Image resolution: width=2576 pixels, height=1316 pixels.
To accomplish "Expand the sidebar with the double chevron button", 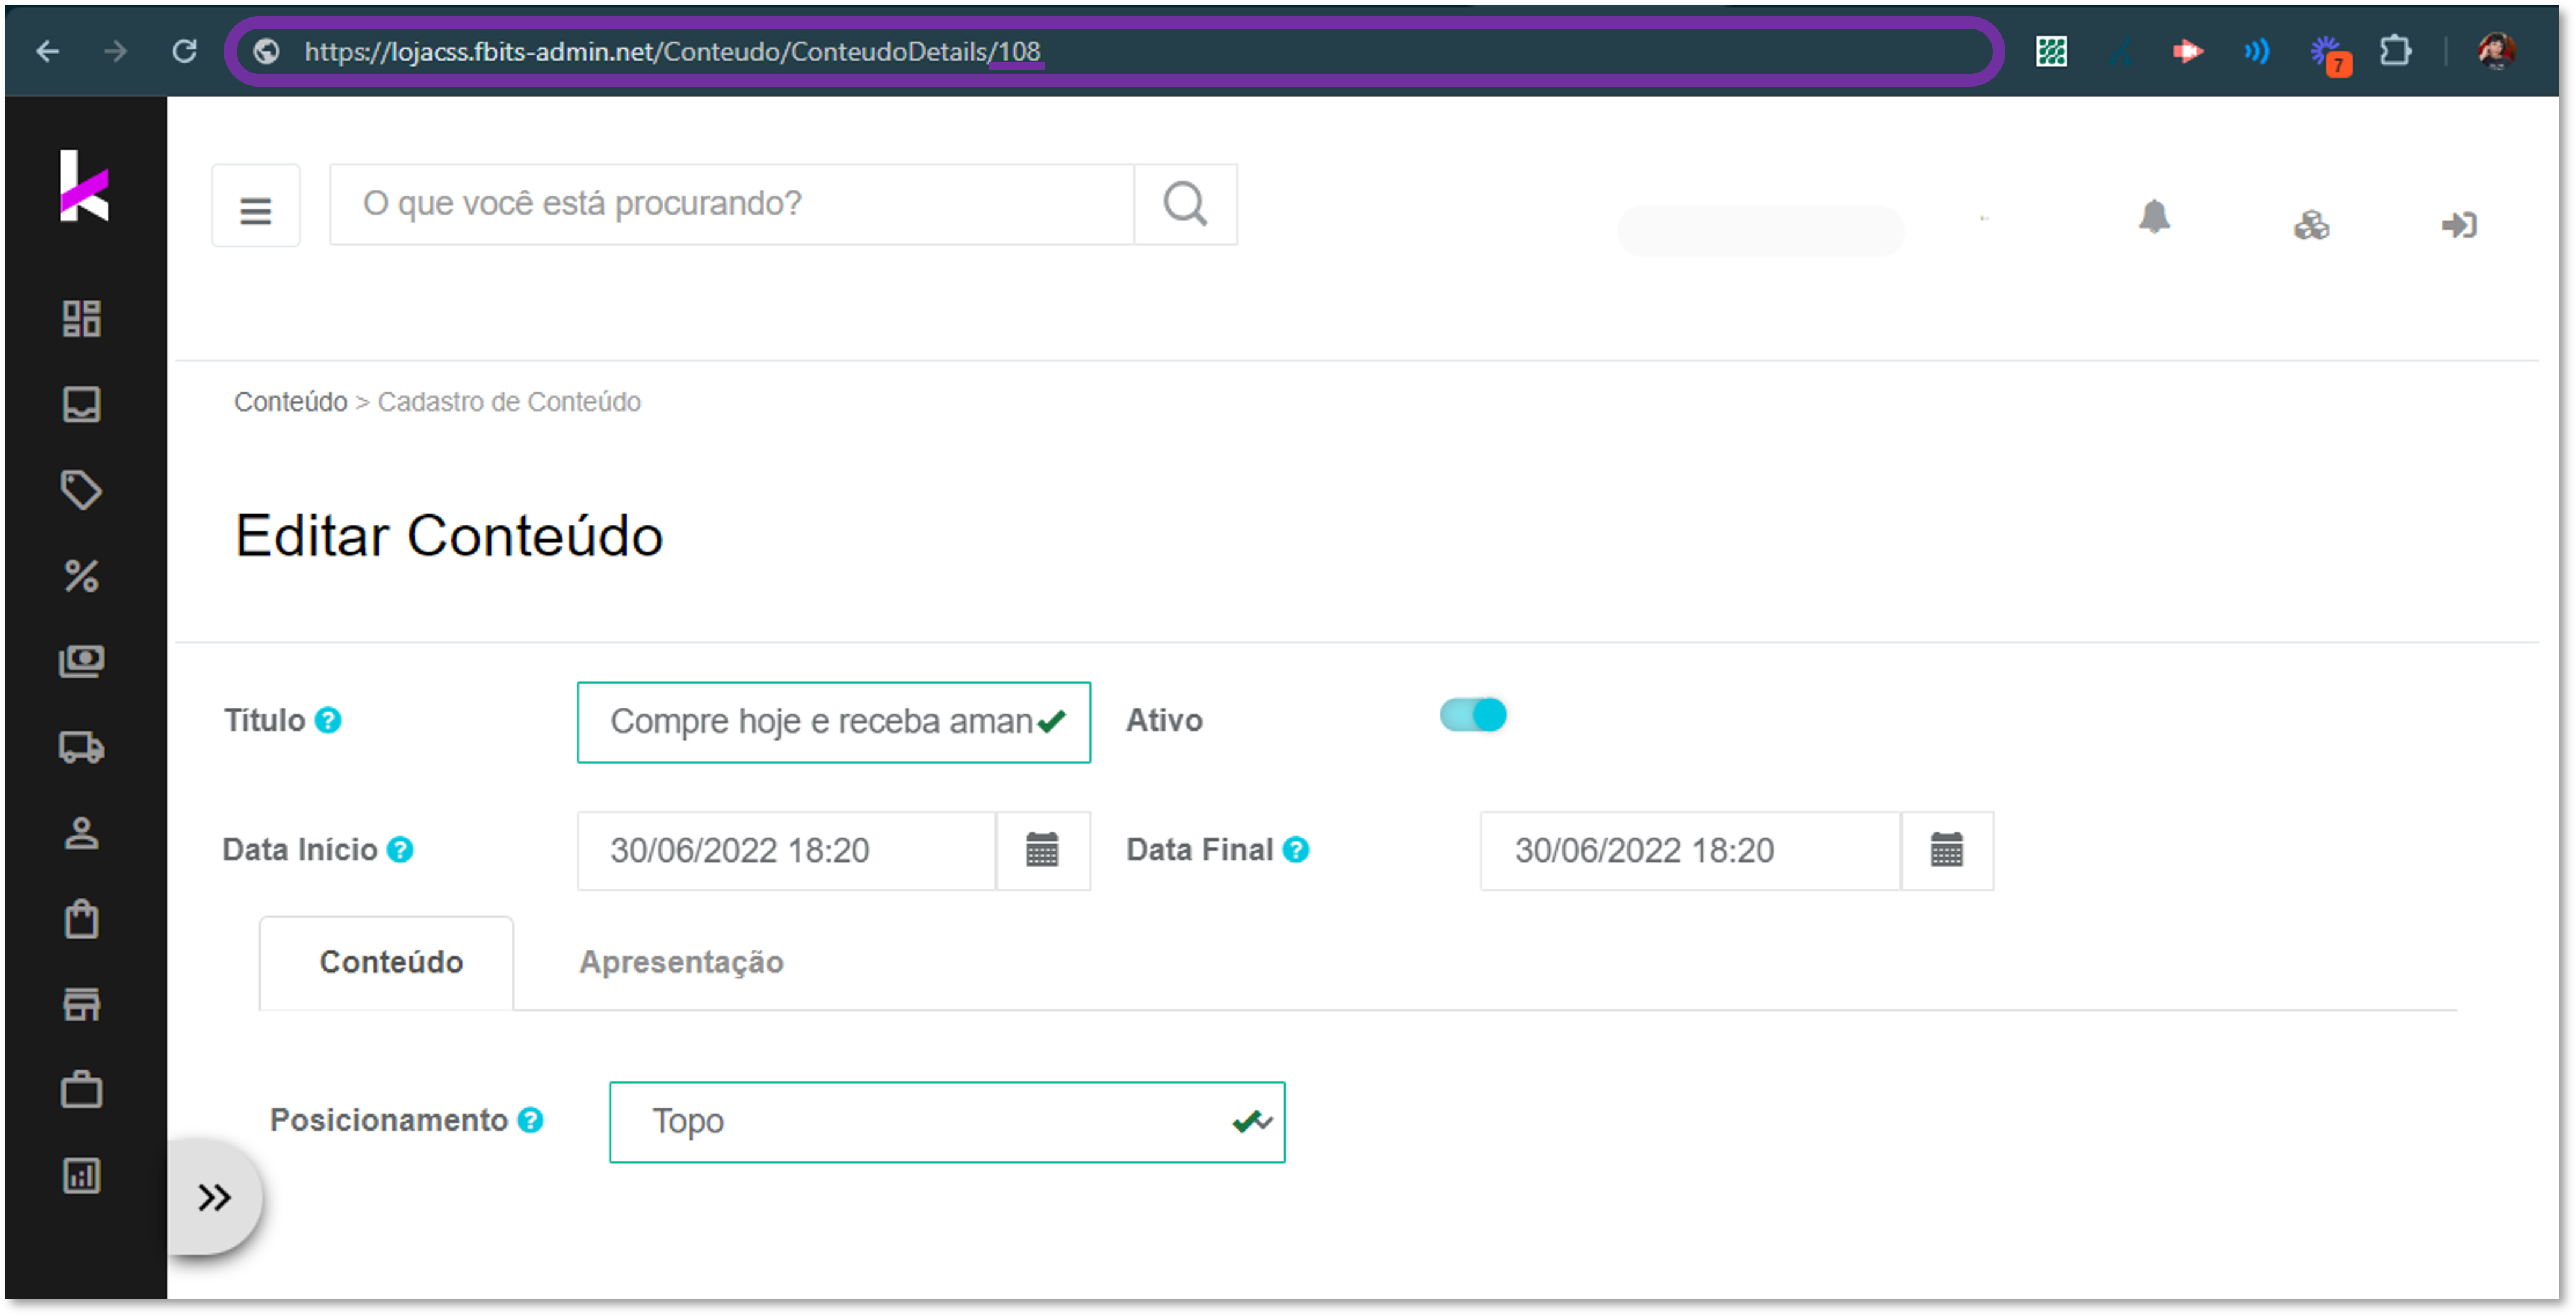I will 214,1198.
